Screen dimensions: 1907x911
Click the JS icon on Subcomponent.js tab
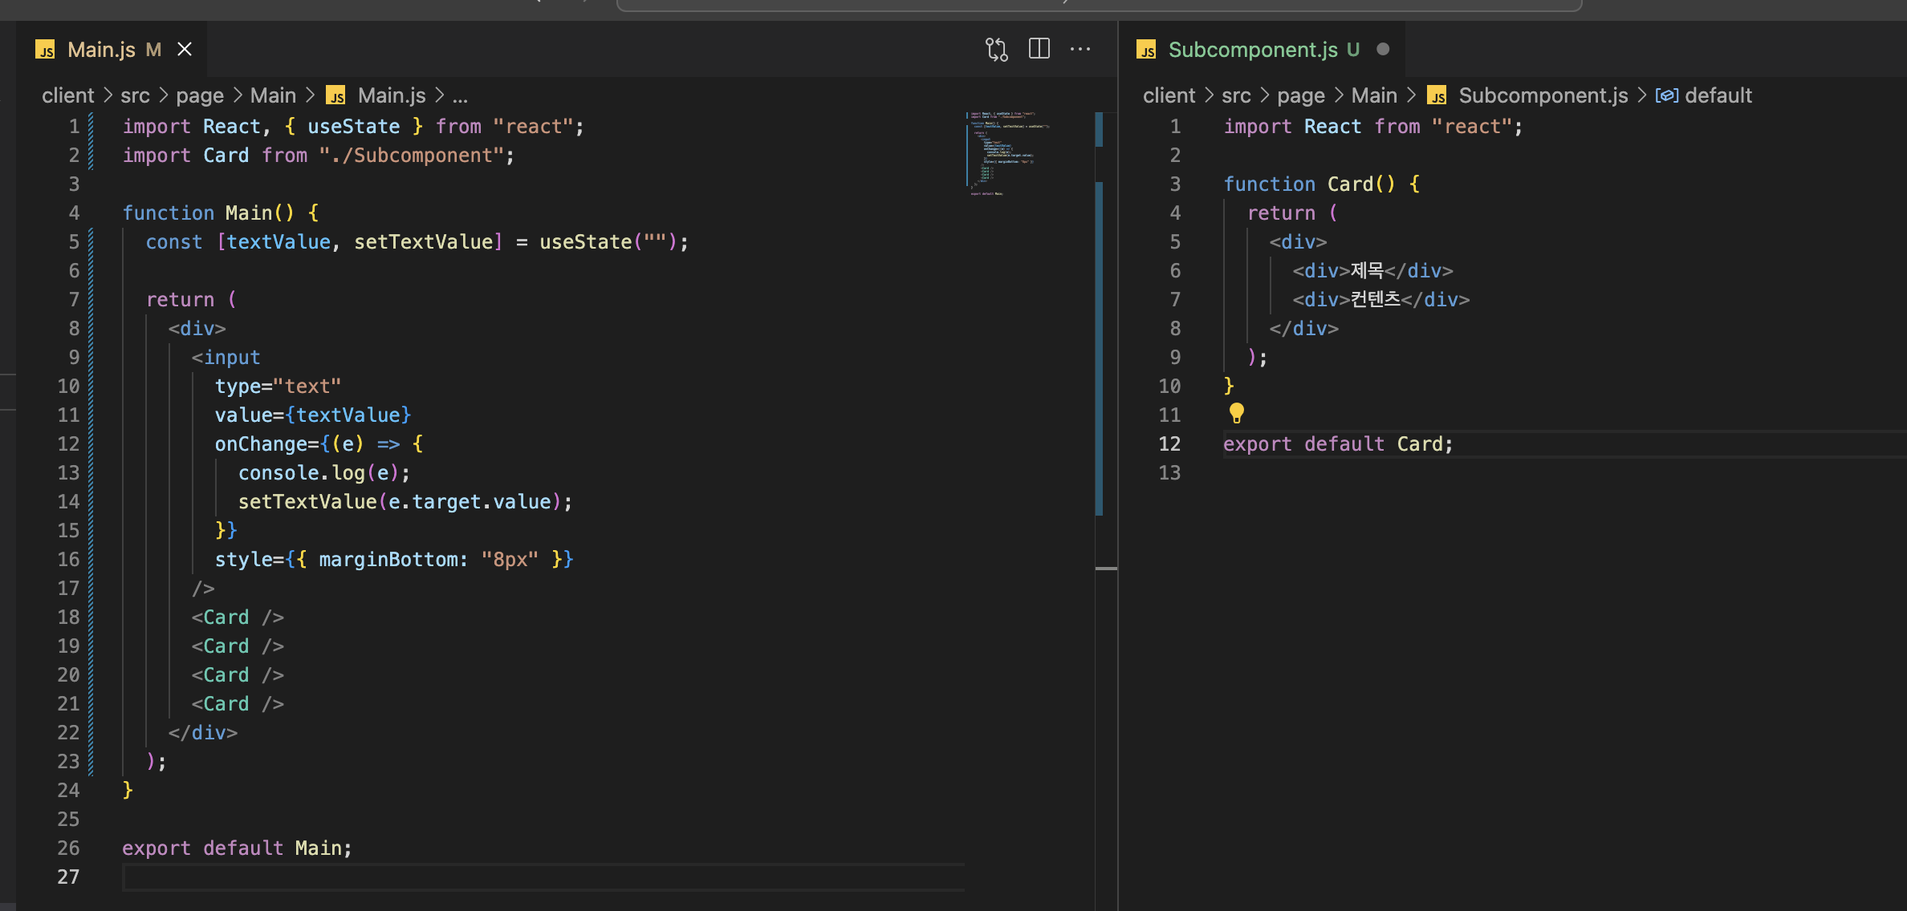click(x=1146, y=51)
